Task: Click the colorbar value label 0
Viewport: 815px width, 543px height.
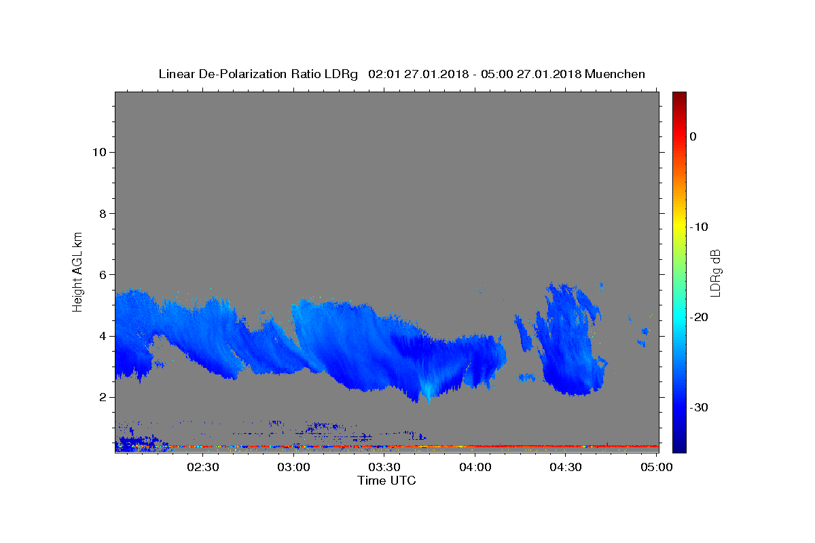Action: (693, 136)
